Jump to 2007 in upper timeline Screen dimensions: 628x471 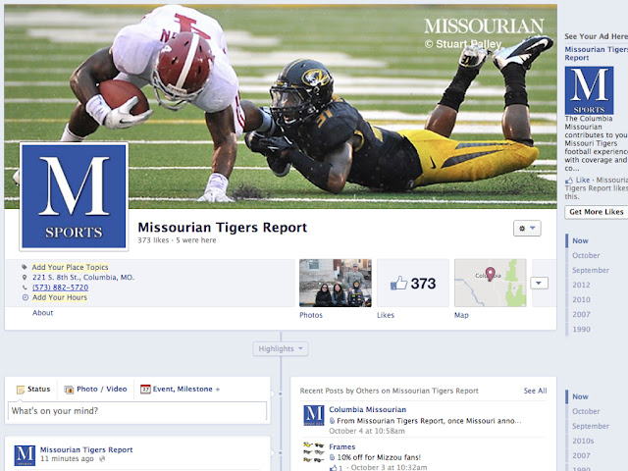pos(581,314)
